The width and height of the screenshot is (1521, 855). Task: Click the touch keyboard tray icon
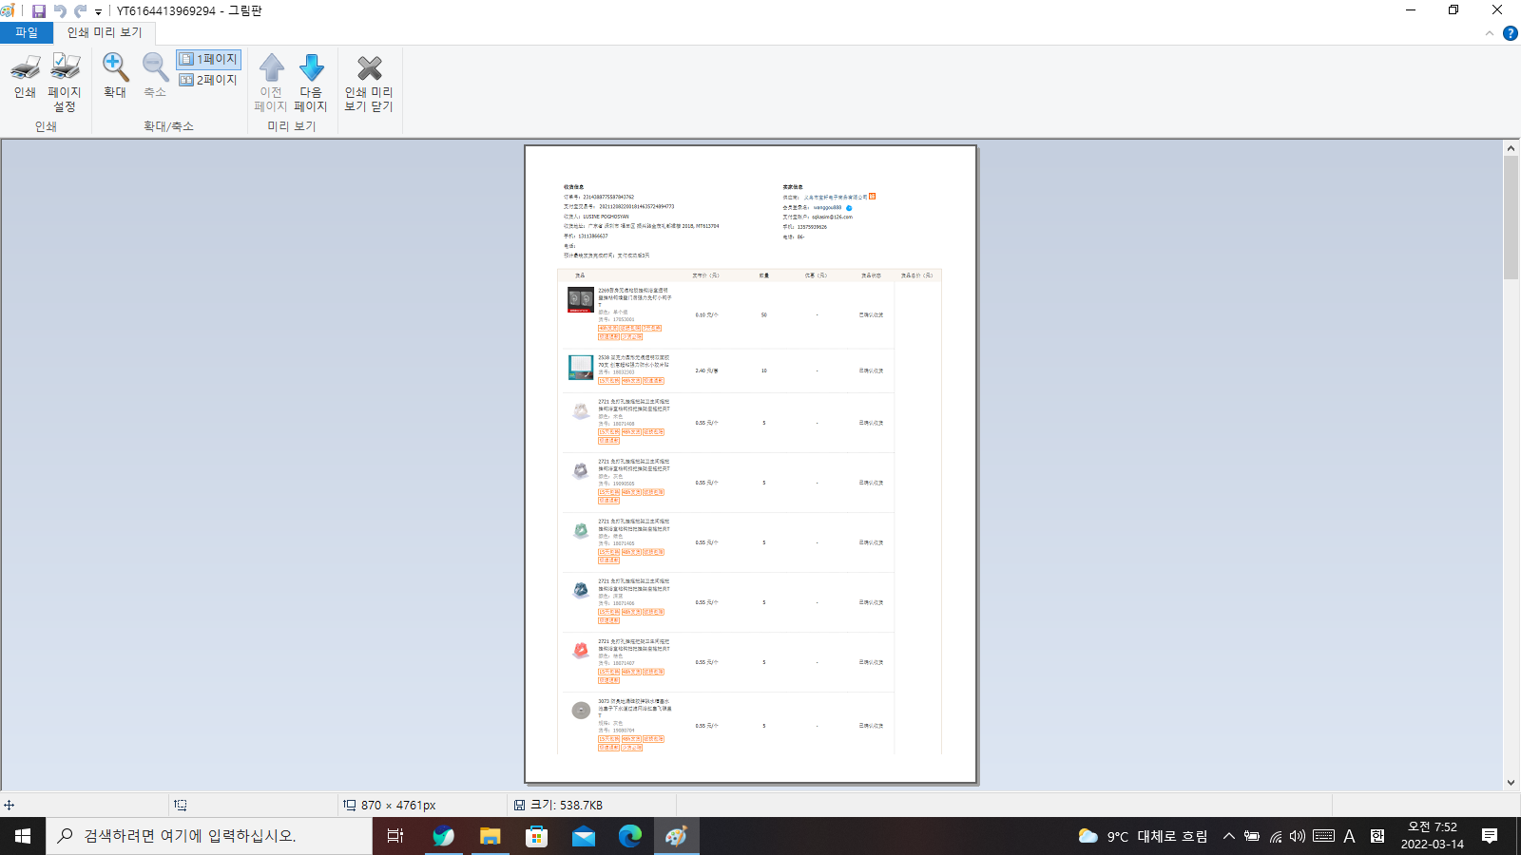tap(1323, 836)
